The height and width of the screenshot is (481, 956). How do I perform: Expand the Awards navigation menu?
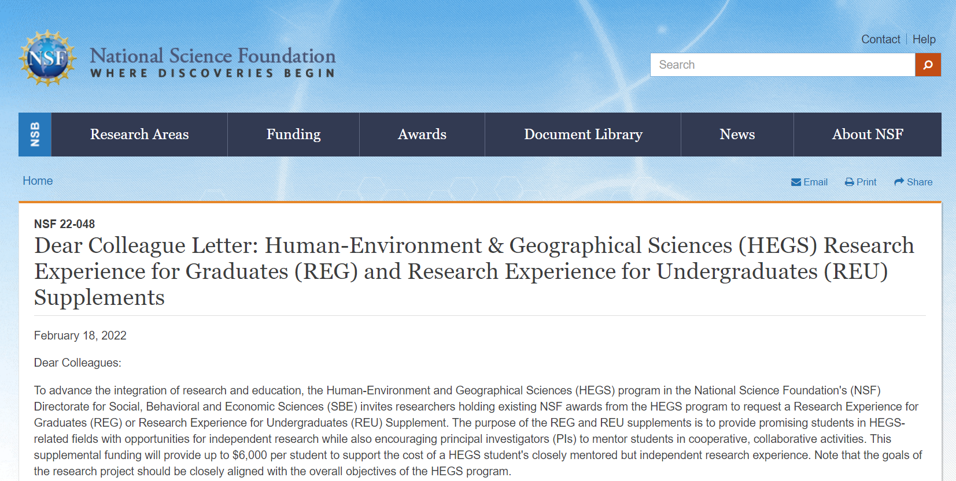(x=422, y=135)
